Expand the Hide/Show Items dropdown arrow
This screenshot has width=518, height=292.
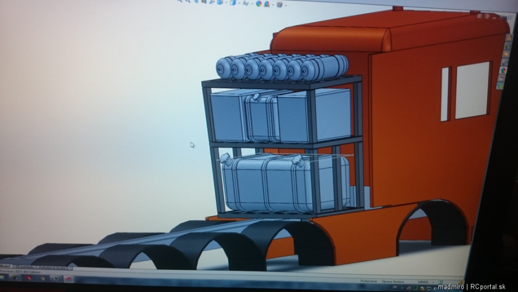click(252, 3)
